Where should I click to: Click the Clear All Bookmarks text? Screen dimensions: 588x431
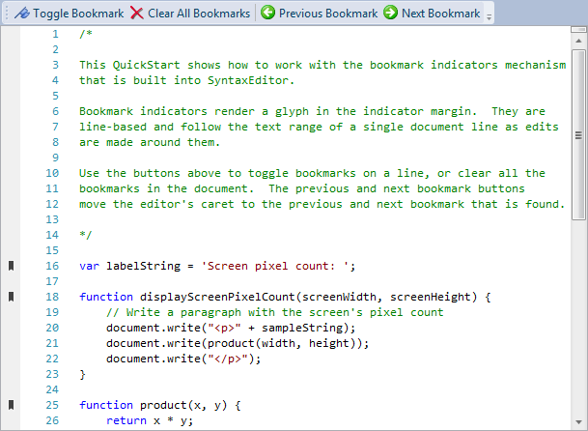point(199,14)
